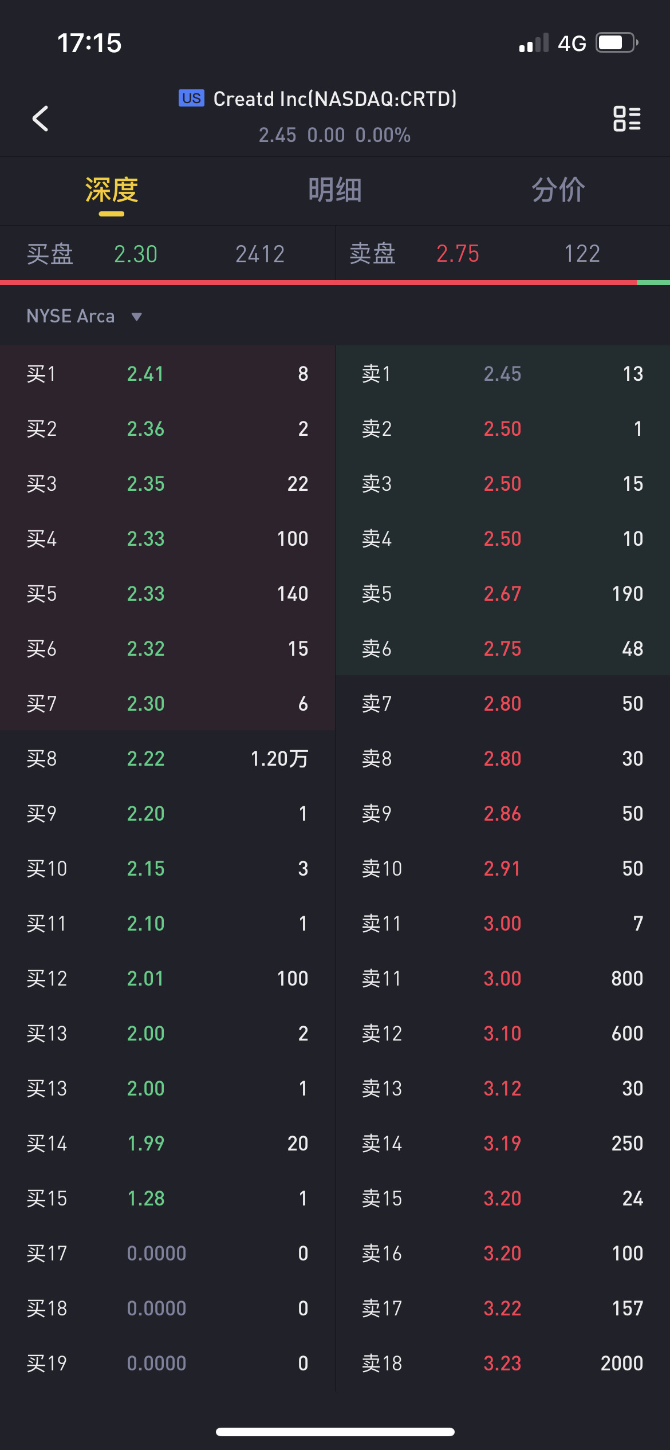This screenshot has height=1450, width=670.
Task: Open the list layout icon at top right
Action: [627, 119]
